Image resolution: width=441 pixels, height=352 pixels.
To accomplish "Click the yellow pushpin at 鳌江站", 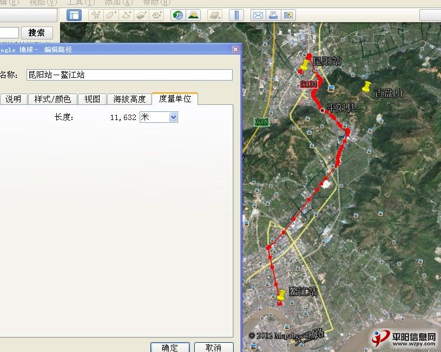I will [x=281, y=295].
